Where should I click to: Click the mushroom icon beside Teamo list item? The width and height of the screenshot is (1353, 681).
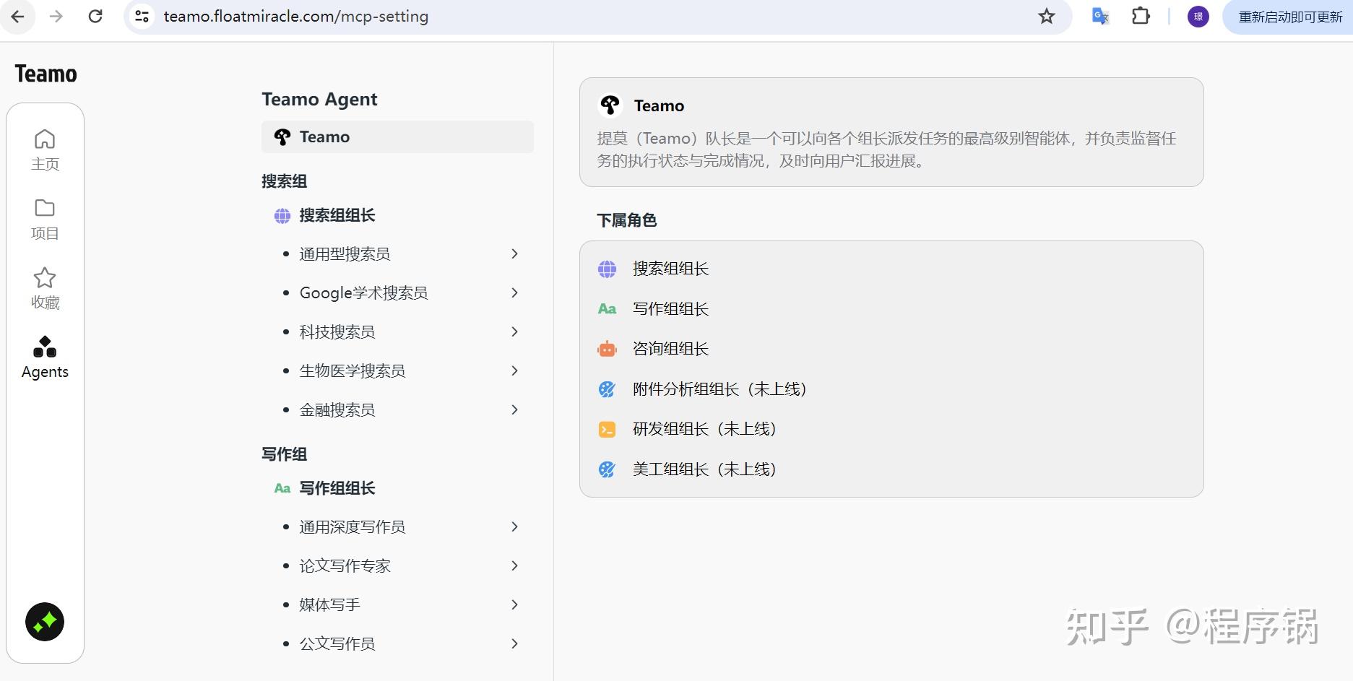[x=282, y=136]
